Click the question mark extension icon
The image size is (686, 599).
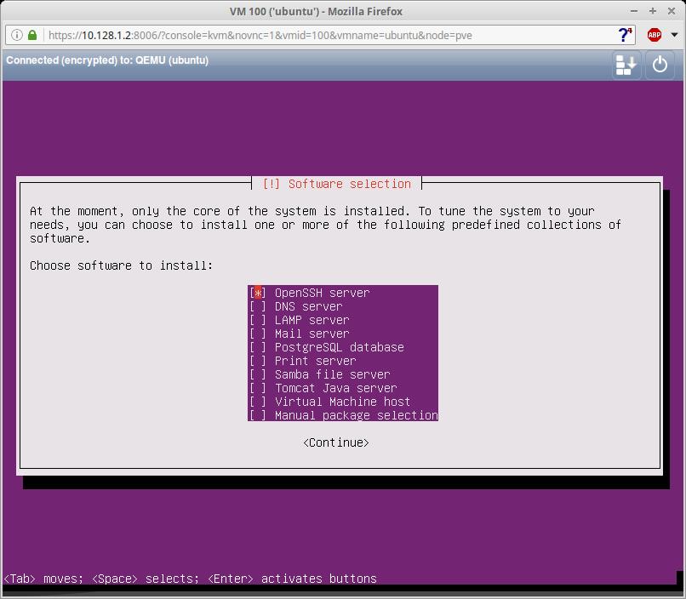pyautogui.click(x=626, y=35)
